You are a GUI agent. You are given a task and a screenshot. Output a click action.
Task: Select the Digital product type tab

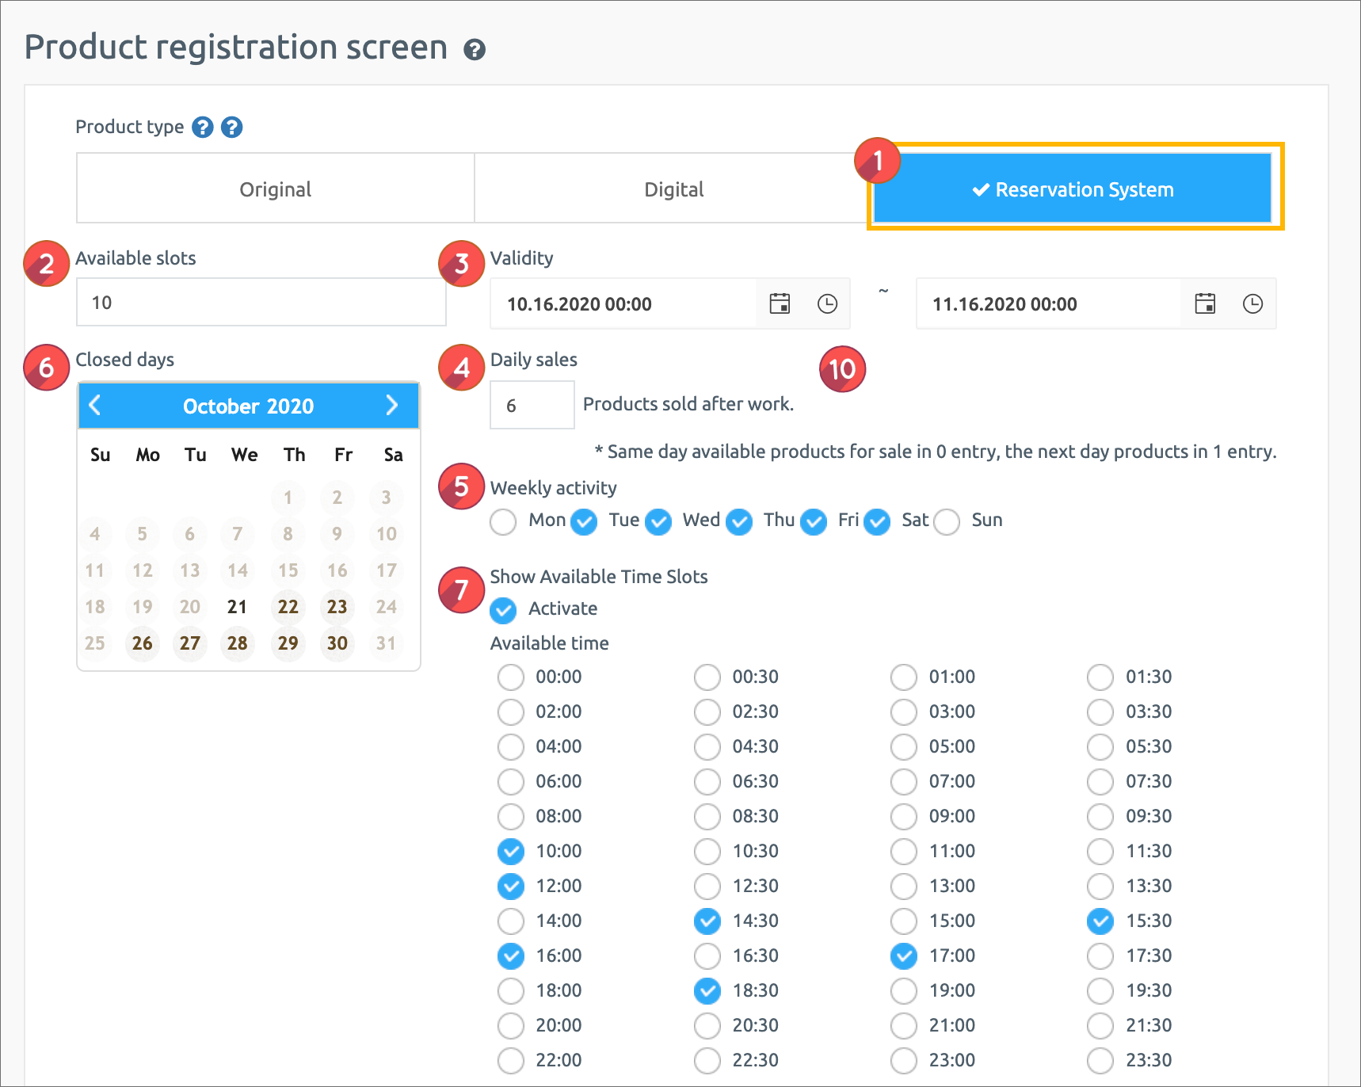(x=673, y=189)
